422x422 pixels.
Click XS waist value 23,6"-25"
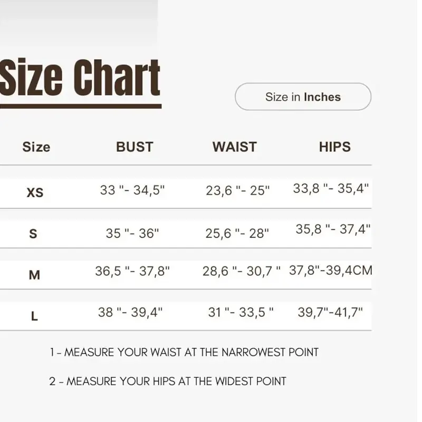click(237, 190)
